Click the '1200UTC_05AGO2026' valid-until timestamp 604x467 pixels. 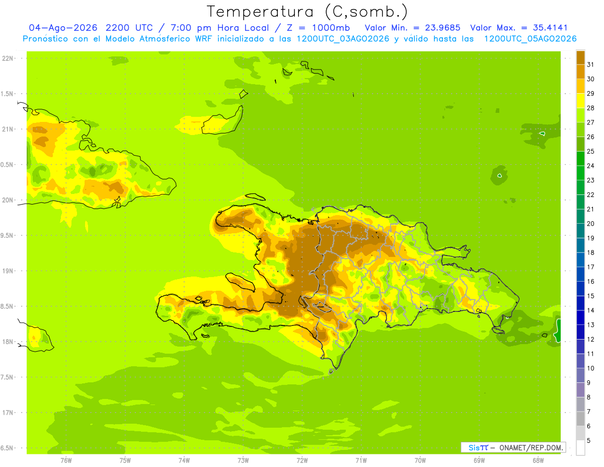pyautogui.click(x=530, y=39)
